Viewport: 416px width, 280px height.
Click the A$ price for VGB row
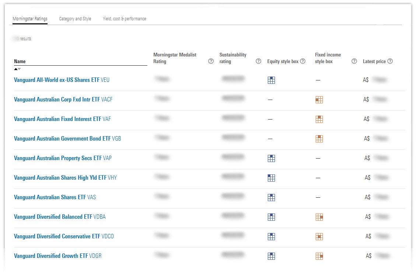[376, 138]
